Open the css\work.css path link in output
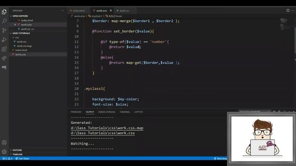Viewport: 296px width, 166px height. (103, 133)
